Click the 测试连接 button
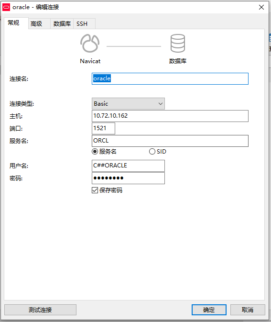This screenshot has height=322, width=271. (x=41, y=310)
